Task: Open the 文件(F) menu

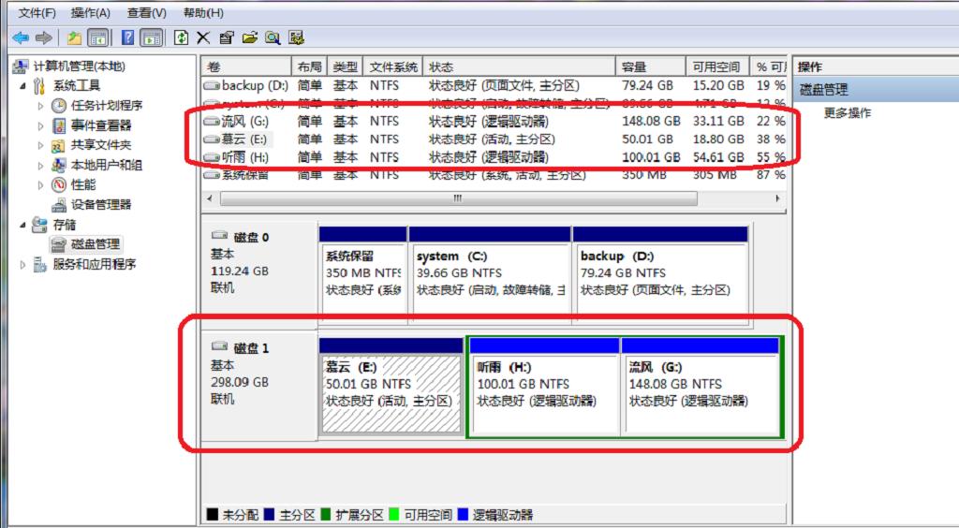Action: point(37,13)
